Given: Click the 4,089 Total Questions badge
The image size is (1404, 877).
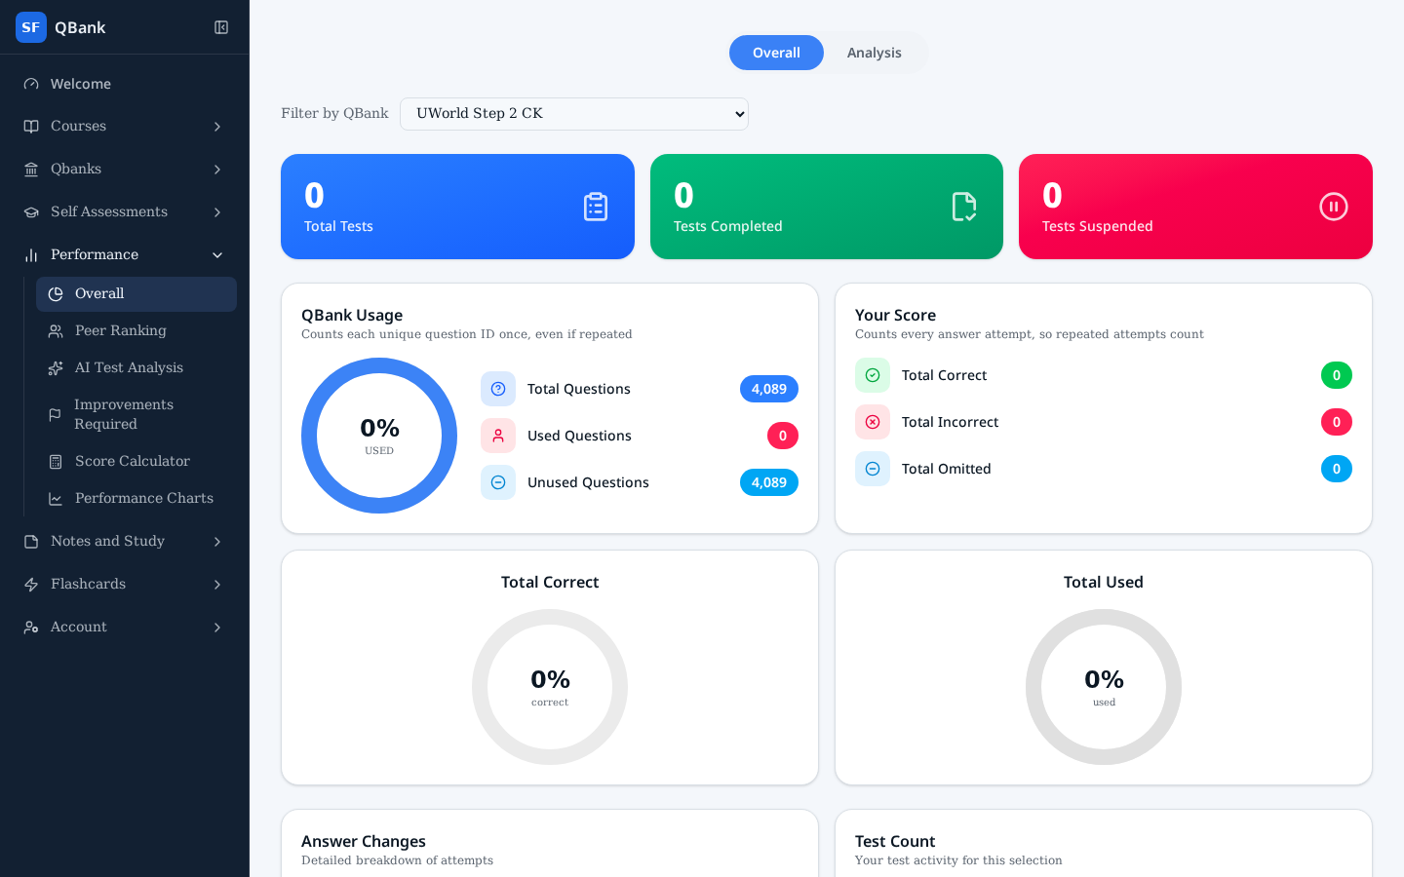Looking at the screenshot, I should [769, 389].
